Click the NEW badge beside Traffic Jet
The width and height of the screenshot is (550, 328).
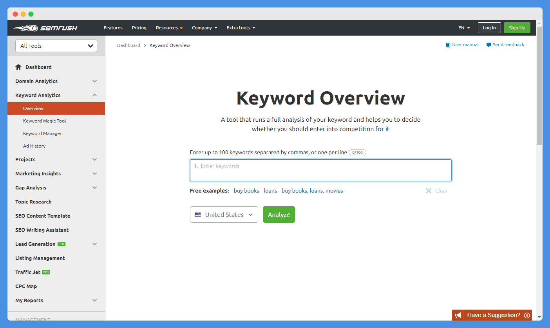coord(46,272)
